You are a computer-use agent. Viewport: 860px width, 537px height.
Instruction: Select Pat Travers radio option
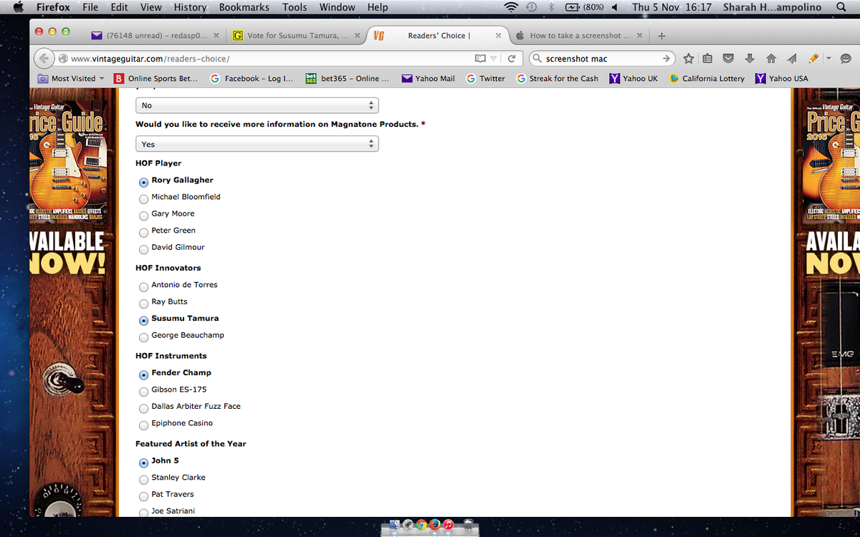click(144, 496)
